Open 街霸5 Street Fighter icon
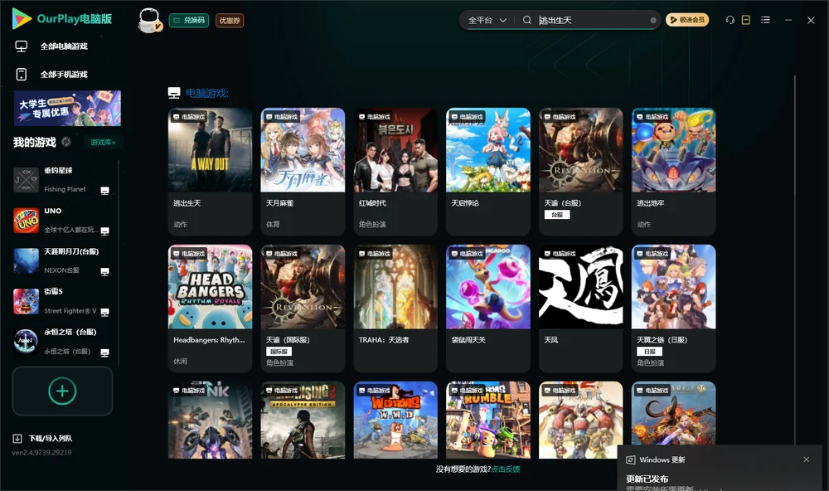The height and width of the screenshot is (491, 829). click(x=26, y=302)
